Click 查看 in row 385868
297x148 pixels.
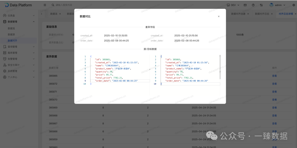pyautogui.click(x=274, y=115)
